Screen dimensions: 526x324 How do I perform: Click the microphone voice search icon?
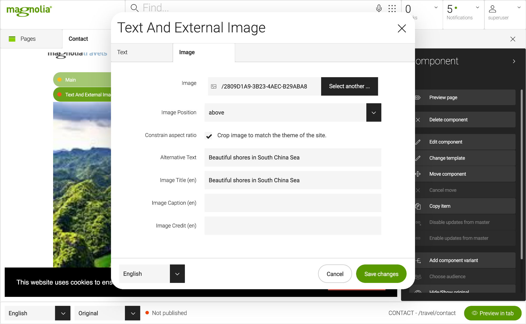pyautogui.click(x=379, y=8)
